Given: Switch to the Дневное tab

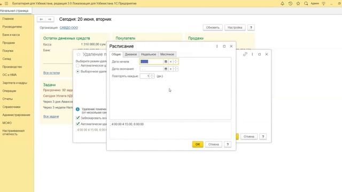Looking at the screenshot, I should point(131,54).
